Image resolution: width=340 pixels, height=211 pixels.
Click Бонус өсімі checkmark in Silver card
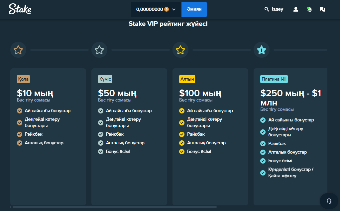click(101, 152)
